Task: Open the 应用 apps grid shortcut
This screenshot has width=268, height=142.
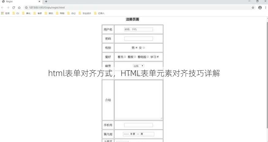Action: pos(5,13)
